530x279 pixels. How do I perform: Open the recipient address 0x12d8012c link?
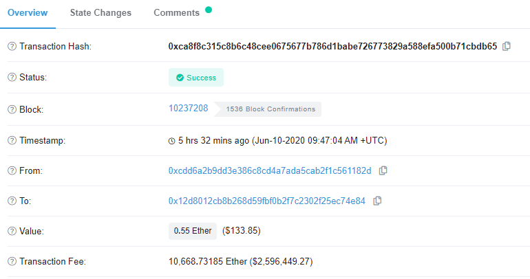tap(266, 201)
